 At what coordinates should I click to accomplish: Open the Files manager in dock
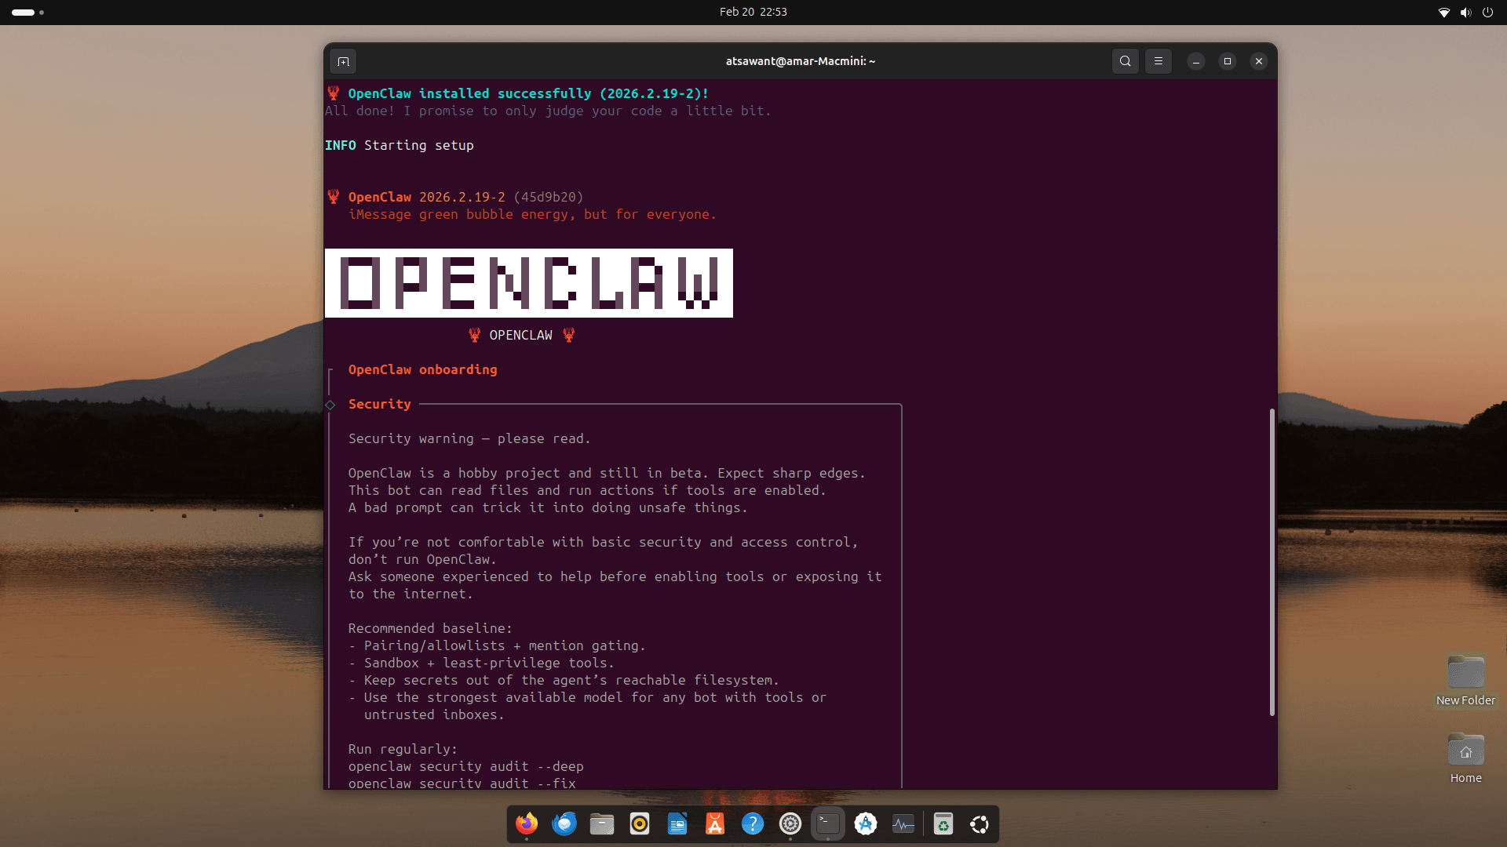[x=602, y=824]
